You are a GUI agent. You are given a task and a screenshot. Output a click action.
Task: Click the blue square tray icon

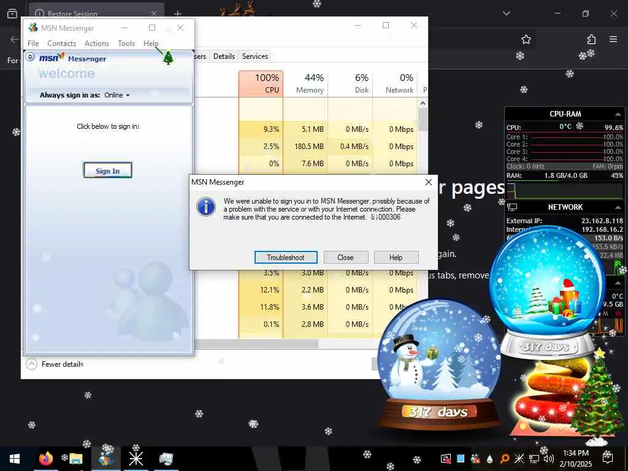461,458
